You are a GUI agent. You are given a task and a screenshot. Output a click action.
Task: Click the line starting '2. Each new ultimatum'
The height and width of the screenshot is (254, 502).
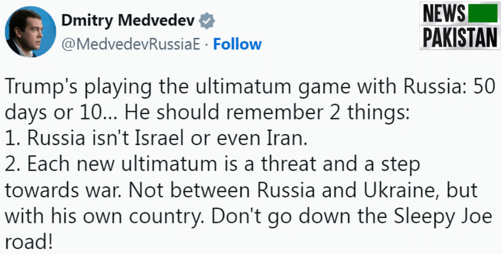(x=212, y=165)
